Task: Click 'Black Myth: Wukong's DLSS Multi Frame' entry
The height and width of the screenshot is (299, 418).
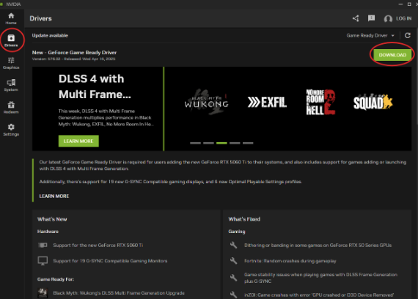Action: tap(119, 293)
